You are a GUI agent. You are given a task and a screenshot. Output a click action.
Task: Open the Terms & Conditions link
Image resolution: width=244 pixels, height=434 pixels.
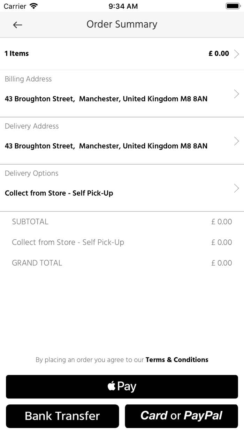pos(177,360)
